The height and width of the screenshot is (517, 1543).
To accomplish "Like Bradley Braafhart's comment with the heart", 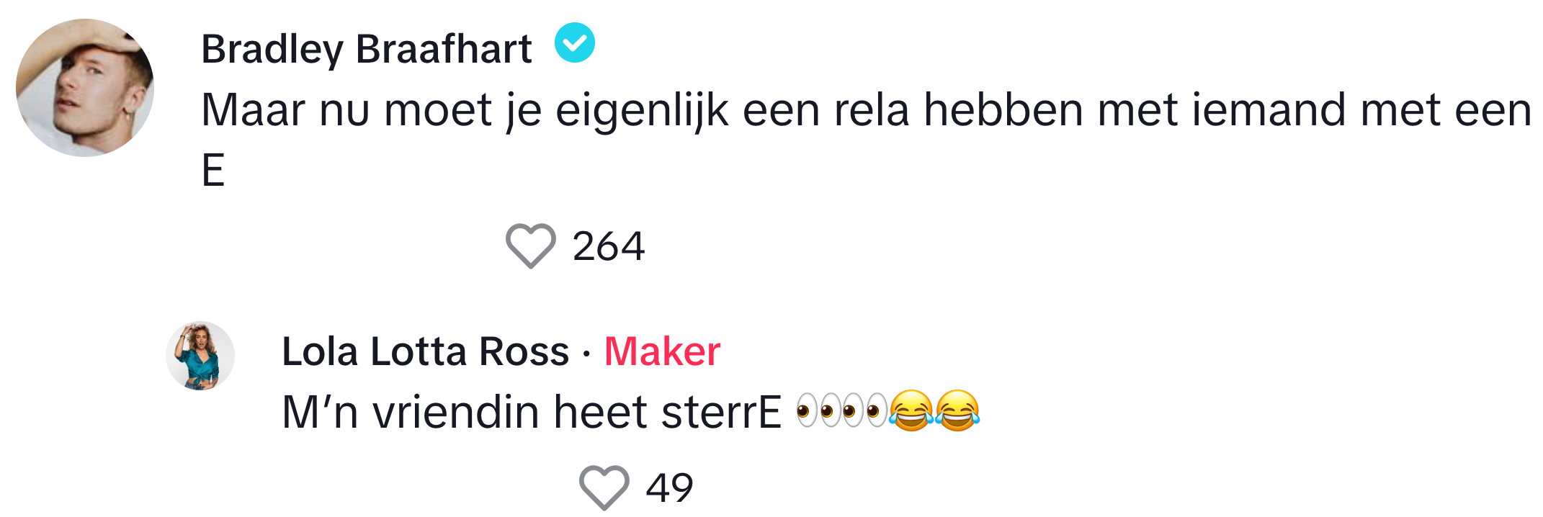I will 530,246.
